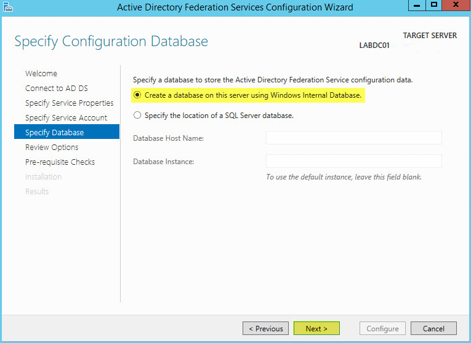Maximize the wizard window
This screenshot has height=343, width=471.
(433, 5)
